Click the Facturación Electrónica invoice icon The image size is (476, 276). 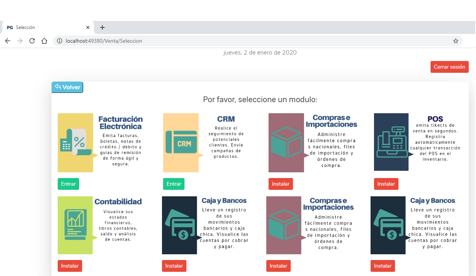[75, 143]
